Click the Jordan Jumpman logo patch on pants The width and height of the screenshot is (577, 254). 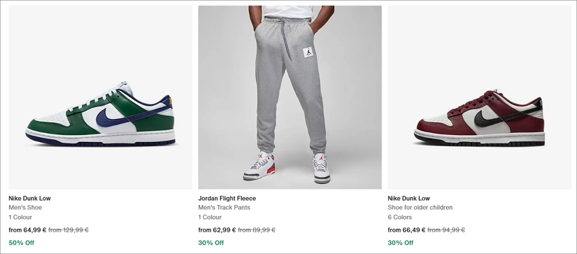pyautogui.click(x=308, y=53)
